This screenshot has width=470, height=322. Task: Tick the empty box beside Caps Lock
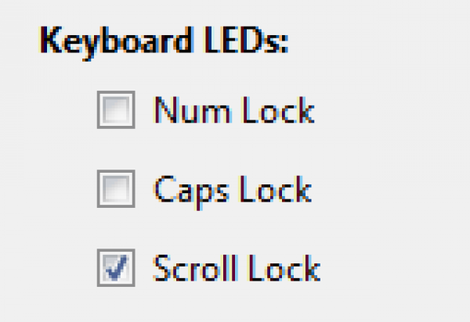click(116, 189)
